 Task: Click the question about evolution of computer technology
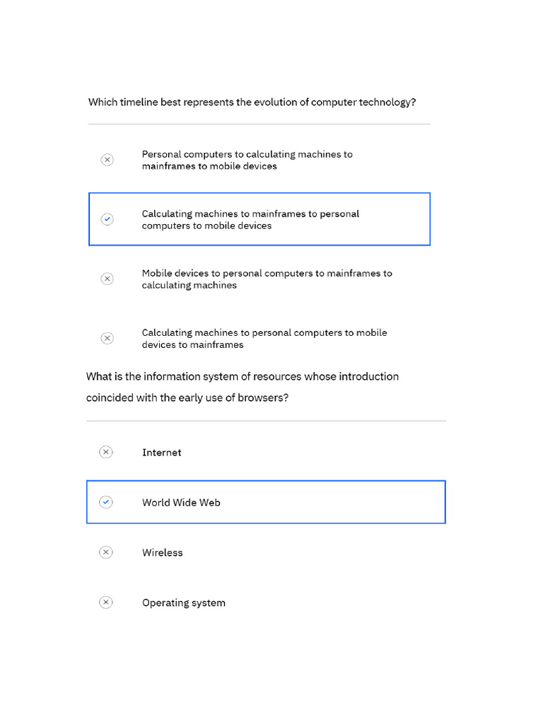pyautogui.click(x=252, y=103)
